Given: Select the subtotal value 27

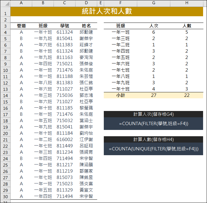Looking at the screenshot, I should [x=154, y=95].
